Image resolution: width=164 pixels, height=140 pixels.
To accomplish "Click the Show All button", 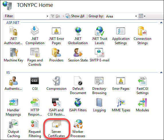I will tap(75, 16).
